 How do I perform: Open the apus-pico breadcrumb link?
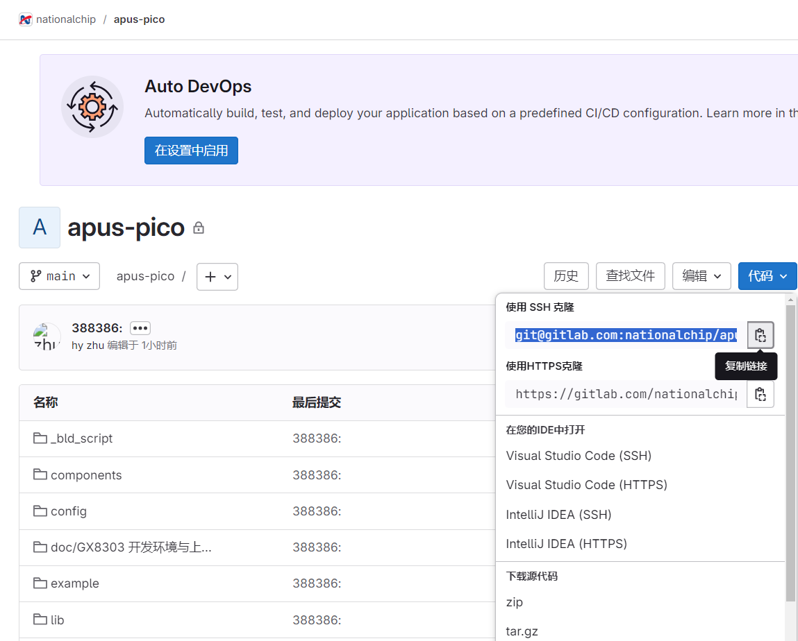(x=140, y=20)
